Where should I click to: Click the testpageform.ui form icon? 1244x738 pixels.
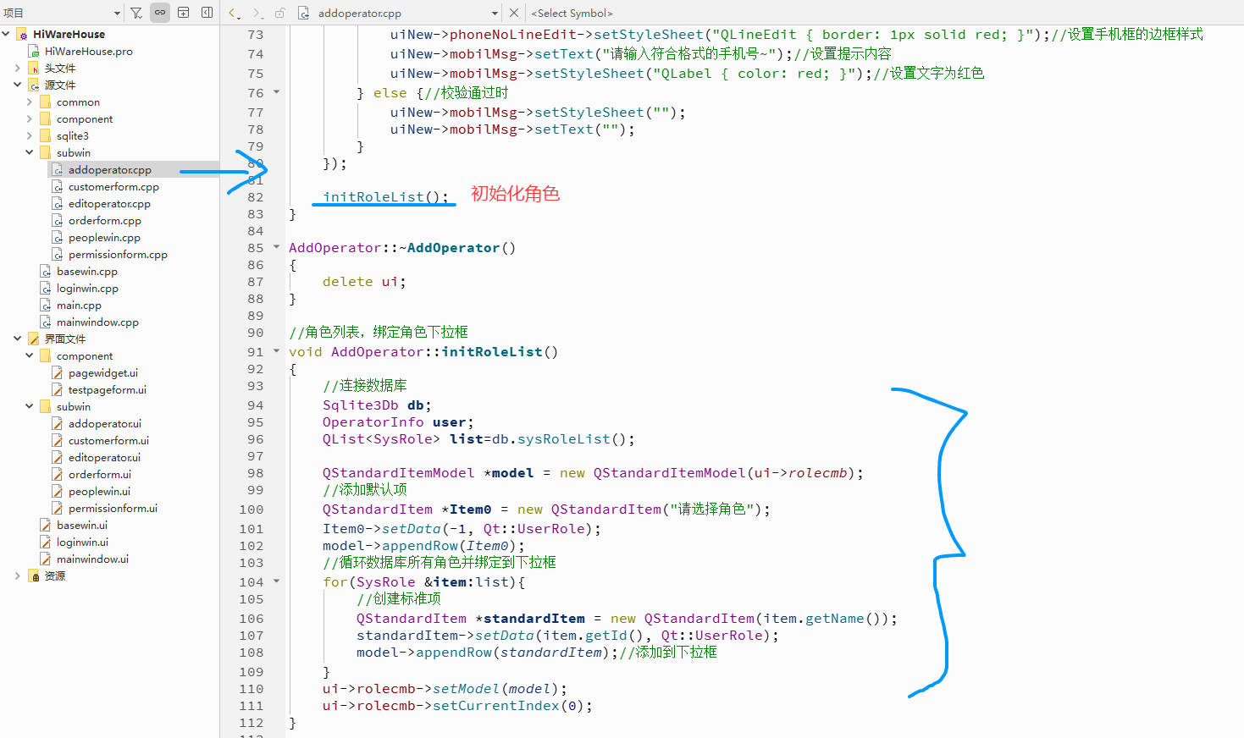click(58, 389)
